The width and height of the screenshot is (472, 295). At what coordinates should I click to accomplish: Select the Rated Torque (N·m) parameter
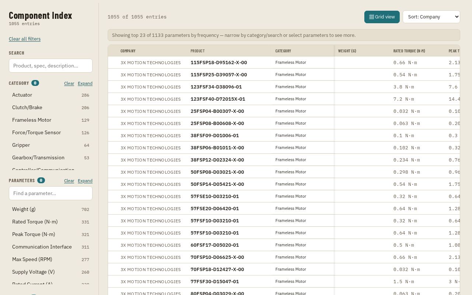[x=51, y=222]
